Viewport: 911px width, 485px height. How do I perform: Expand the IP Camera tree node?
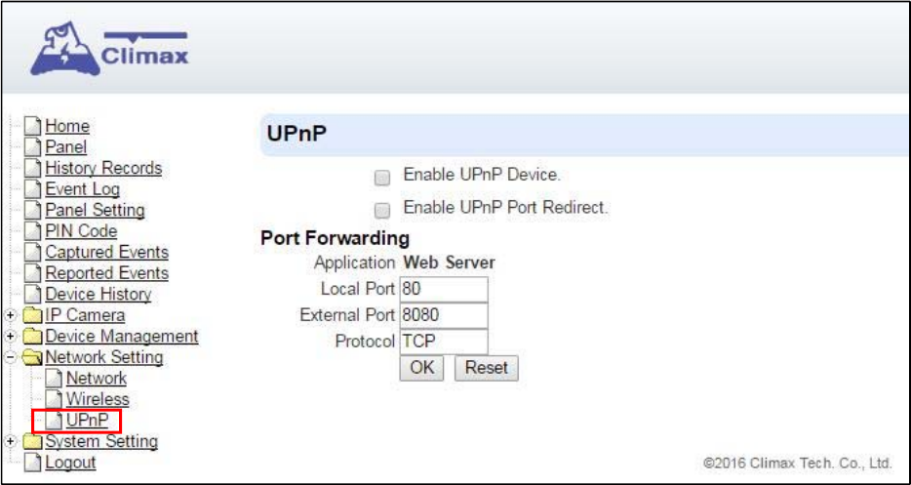point(10,316)
